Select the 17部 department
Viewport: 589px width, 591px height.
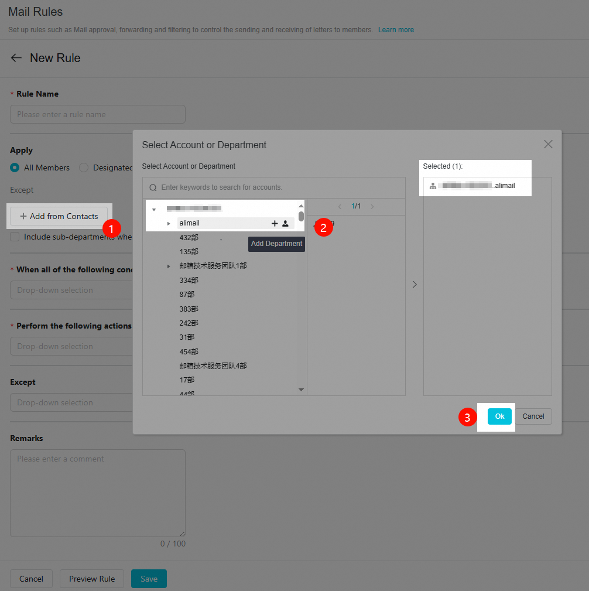187,380
